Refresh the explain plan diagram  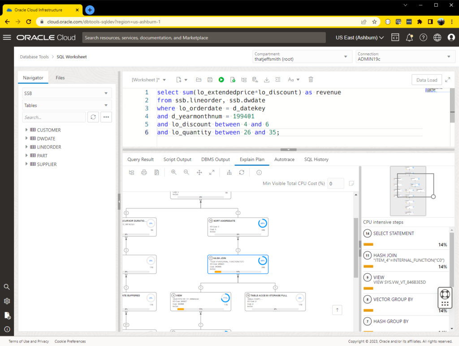[242, 173]
